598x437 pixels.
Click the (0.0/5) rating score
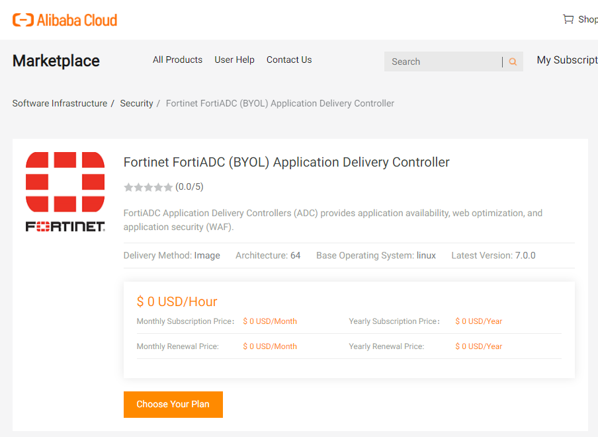[x=190, y=187]
